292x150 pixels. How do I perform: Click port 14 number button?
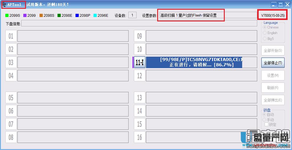(x=140, y=111)
